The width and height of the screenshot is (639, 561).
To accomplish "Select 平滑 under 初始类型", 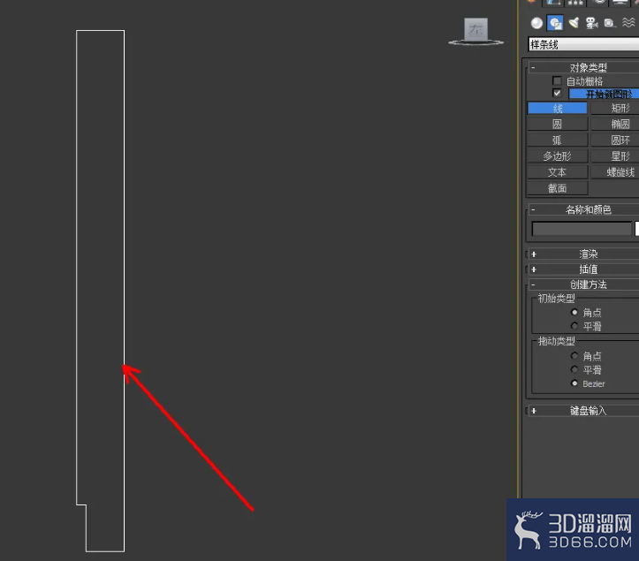I will 574,326.
